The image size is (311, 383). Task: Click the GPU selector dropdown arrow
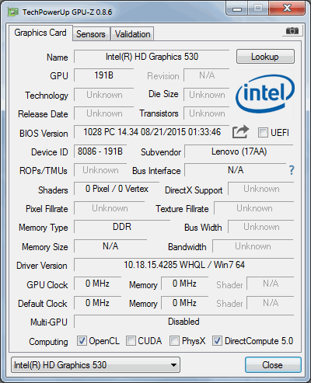(x=173, y=365)
